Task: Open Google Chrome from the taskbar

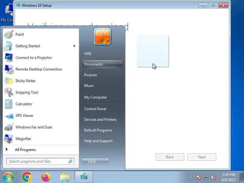Action: pyautogui.click(x=27, y=177)
